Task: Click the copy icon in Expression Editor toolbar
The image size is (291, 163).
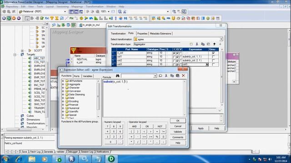Action: (172, 76)
